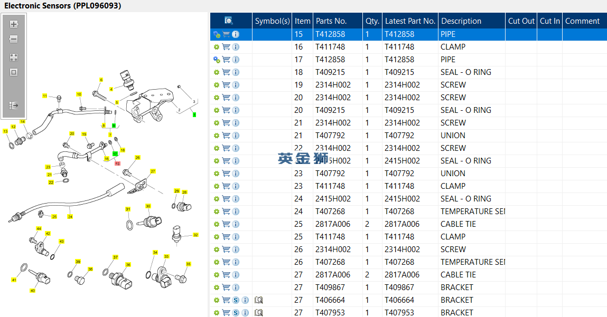Image resolution: width=607 pixels, height=317 pixels.
Task: Select the UNION description for item 23
Action: 453,174
